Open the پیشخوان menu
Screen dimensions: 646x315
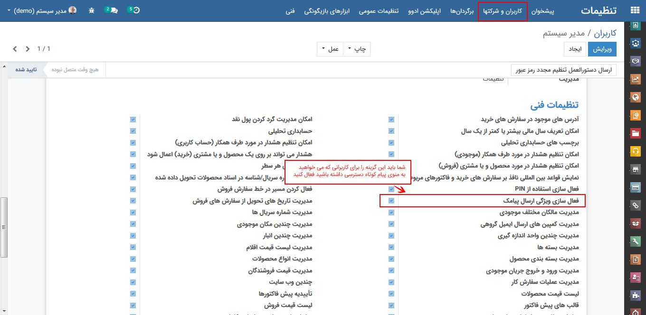click(542, 10)
